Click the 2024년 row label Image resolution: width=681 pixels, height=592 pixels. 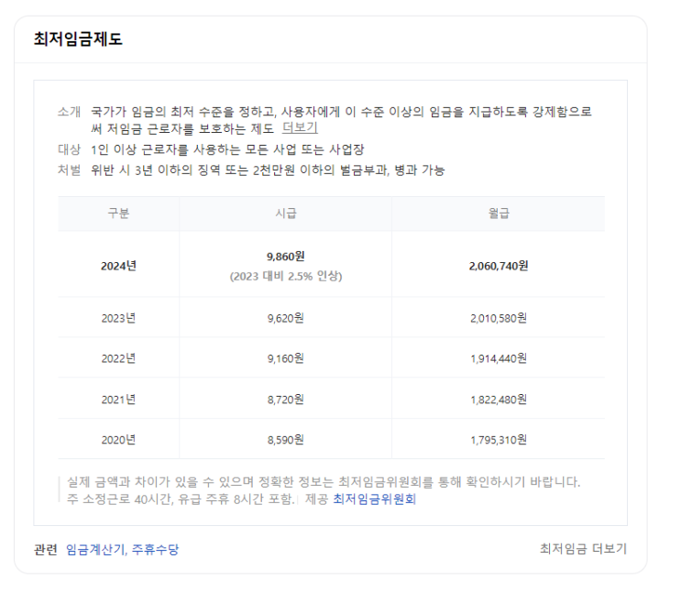[118, 266]
